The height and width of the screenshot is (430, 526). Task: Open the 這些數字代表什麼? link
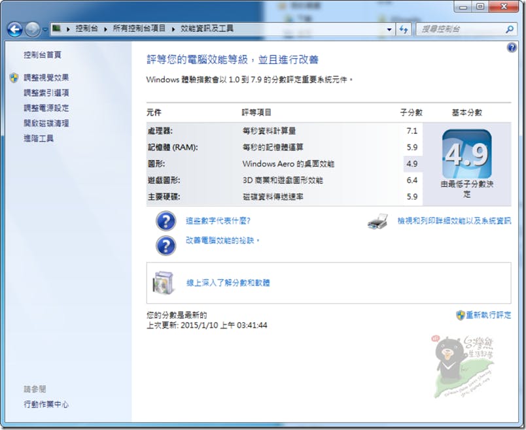pyautogui.click(x=218, y=220)
